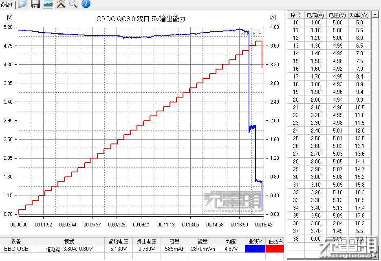This screenshot has height=261, width=381.
Task: Click the table scrollbar up arrow
Action: [375, 15]
